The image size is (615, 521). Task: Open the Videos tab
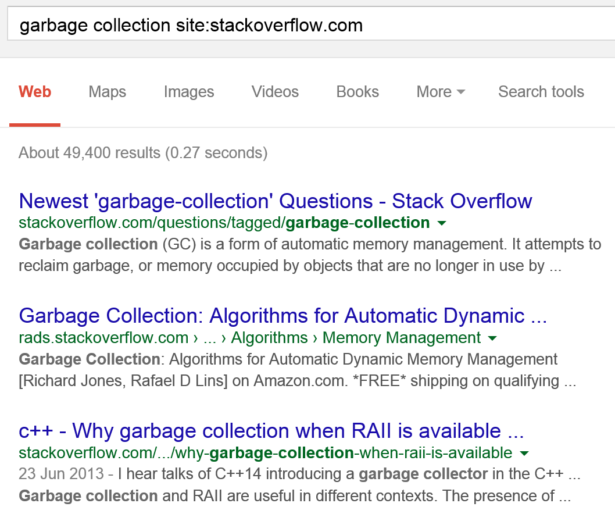(275, 92)
